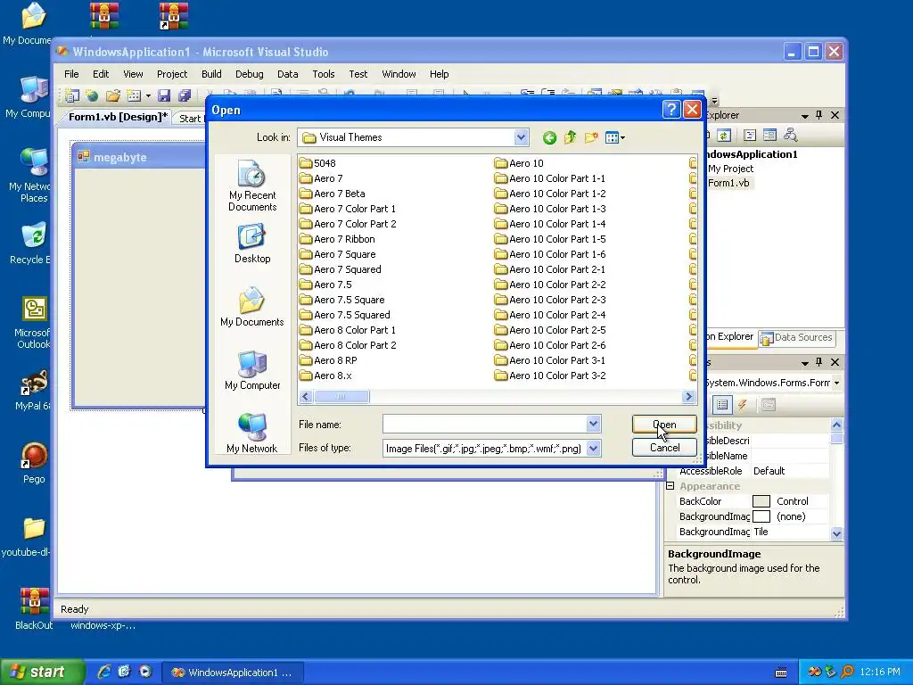The image size is (913, 685).
Task: Select the 5048 folder
Action: tap(318, 163)
